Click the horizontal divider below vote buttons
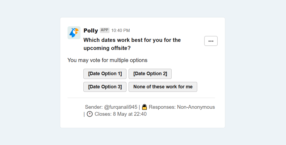Viewport: 286px width, 145px height. click(141, 98)
